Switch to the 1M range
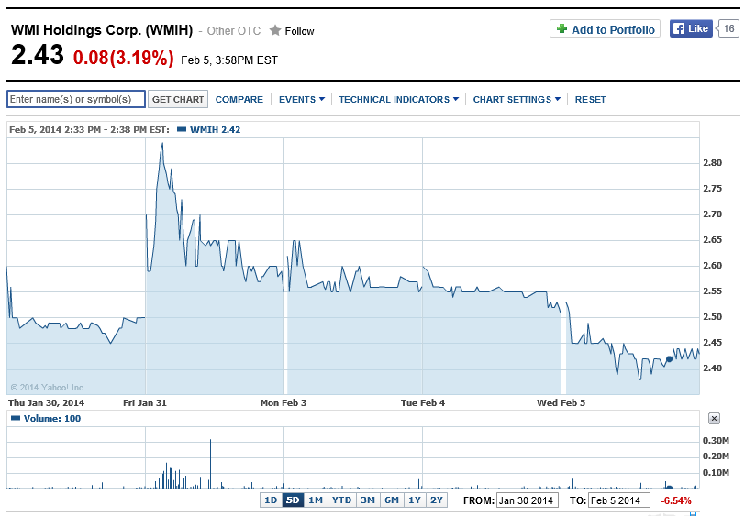756x516 pixels. click(x=316, y=500)
